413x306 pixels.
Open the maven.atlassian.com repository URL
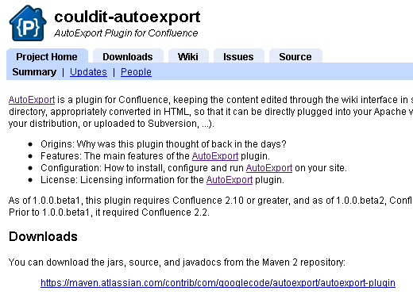[x=218, y=283]
